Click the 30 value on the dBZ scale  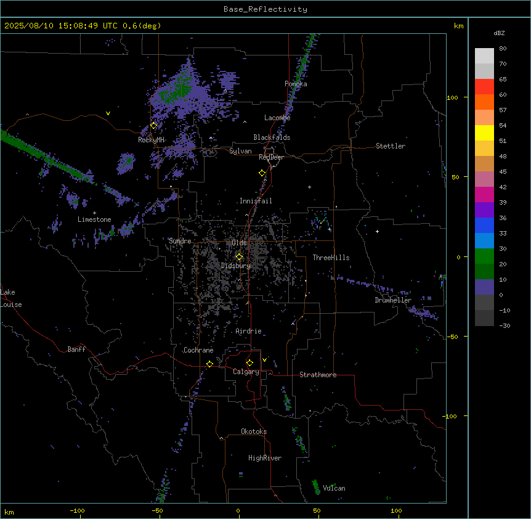point(503,248)
